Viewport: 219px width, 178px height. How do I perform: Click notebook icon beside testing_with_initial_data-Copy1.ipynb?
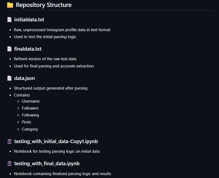click(x=10, y=141)
